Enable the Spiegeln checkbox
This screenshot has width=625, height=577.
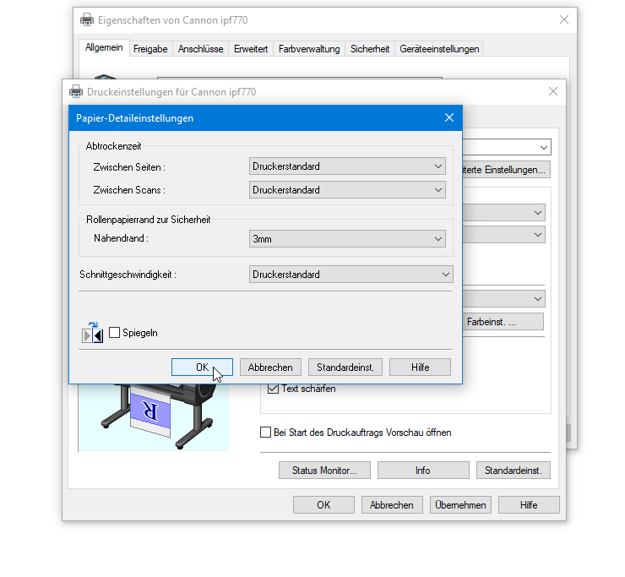click(115, 333)
